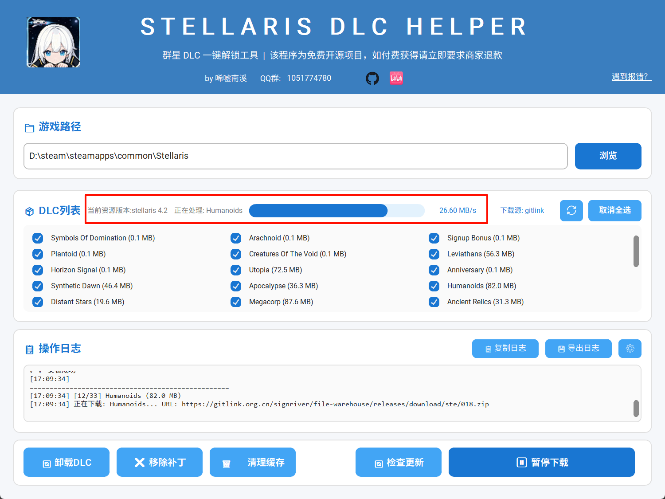
Task: Uncheck the Humanoids checkbox
Action: [434, 286]
